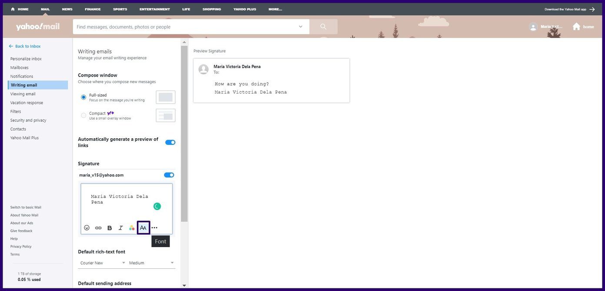This screenshot has height=291, width=605.
Task: Open text color picker in signature toolbar
Action: click(x=132, y=228)
